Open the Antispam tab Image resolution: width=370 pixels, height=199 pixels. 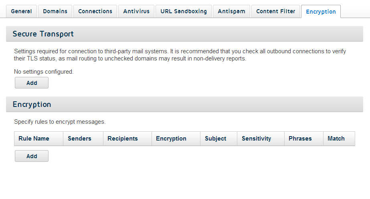[x=231, y=11]
